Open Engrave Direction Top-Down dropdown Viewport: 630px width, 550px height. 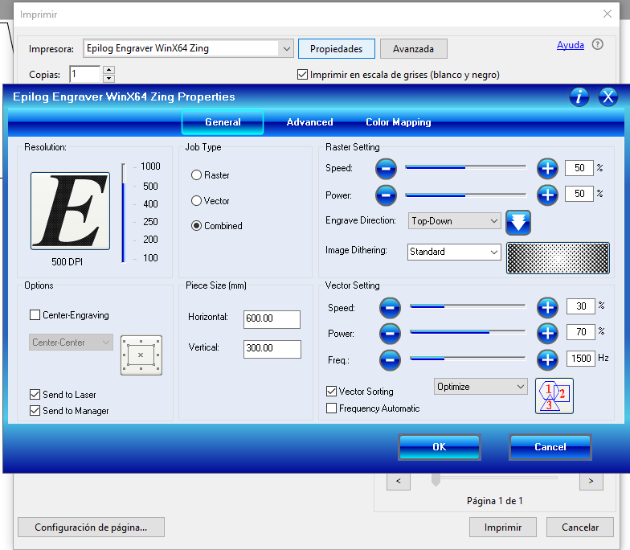click(454, 220)
